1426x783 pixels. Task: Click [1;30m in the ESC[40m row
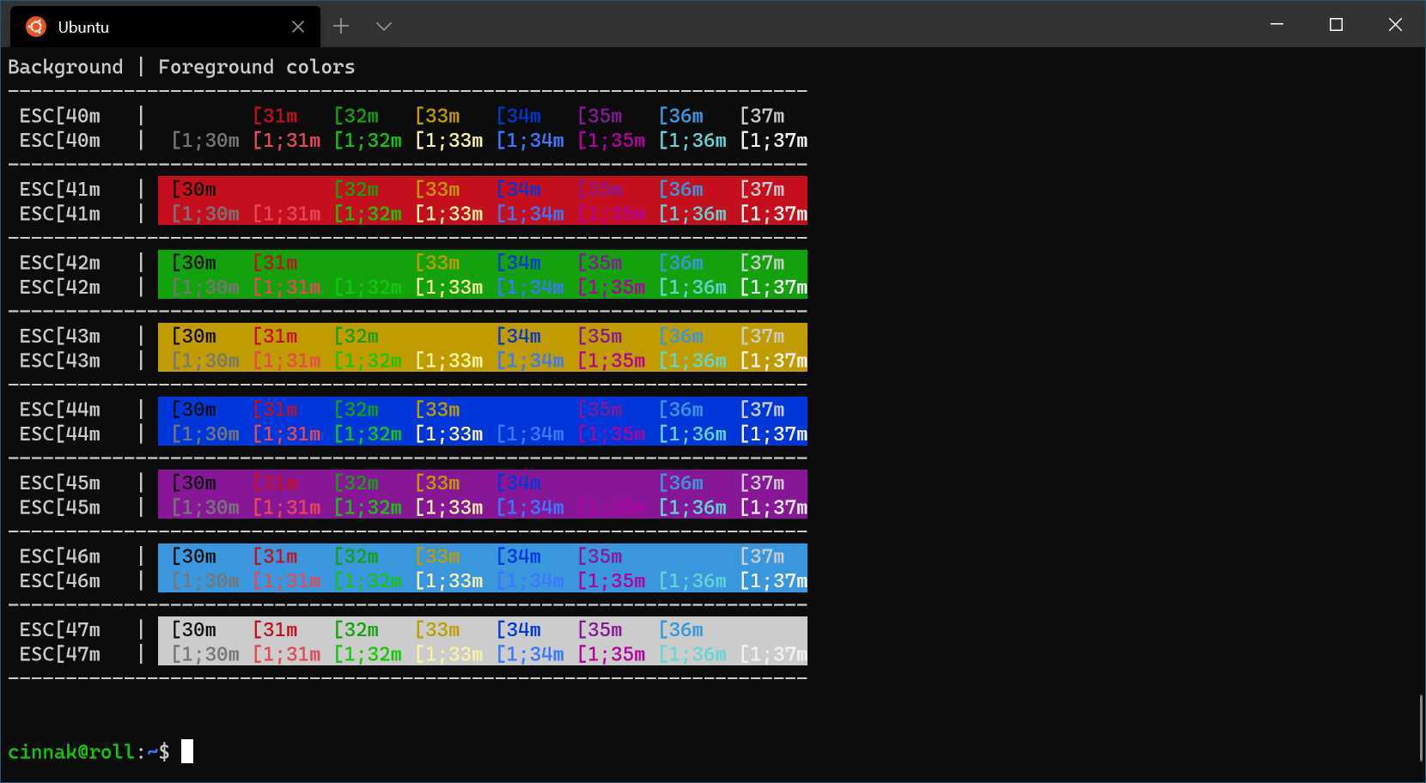point(205,141)
